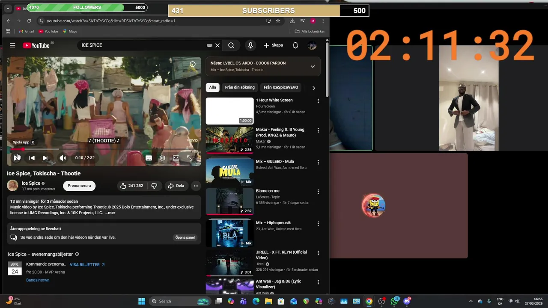
Task: Open WhatsApp from taskbar
Action: 394,301
